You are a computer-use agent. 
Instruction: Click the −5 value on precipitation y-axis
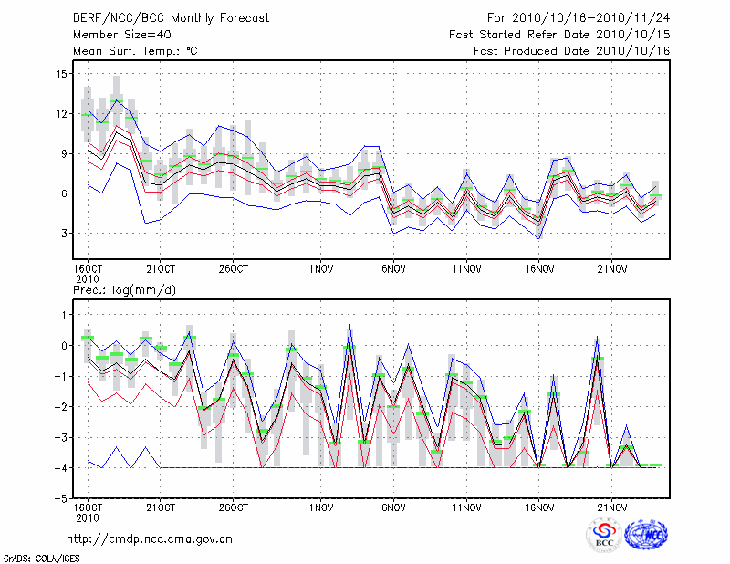click(x=62, y=499)
